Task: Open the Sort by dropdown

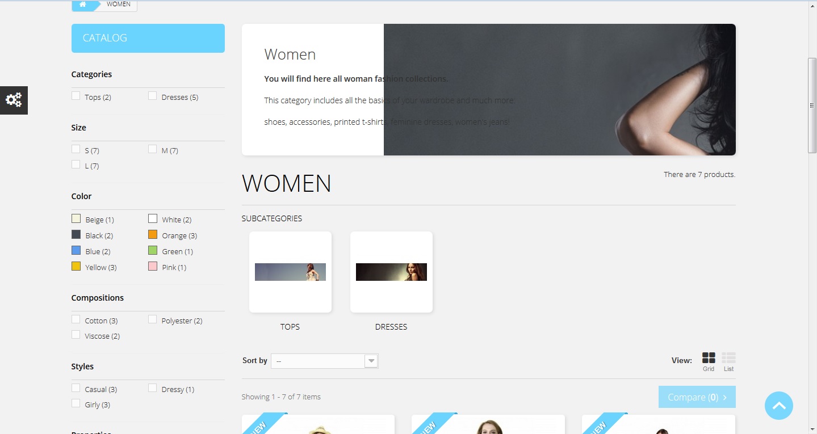Action: (324, 361)
